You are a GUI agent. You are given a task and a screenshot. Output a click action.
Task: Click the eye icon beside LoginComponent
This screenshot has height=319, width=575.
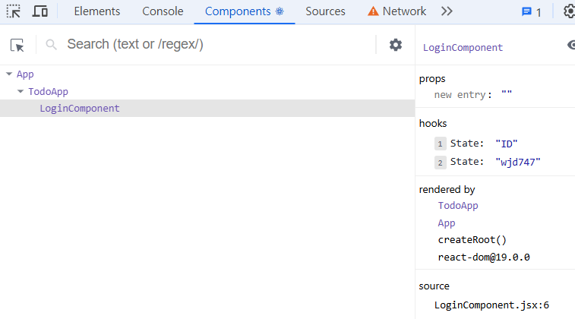click(571, 46)
